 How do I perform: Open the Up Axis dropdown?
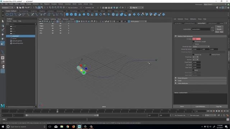[x=195, y=59]
